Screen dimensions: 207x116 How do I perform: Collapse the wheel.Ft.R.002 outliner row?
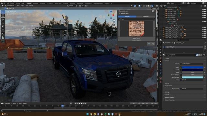[164, 18]
